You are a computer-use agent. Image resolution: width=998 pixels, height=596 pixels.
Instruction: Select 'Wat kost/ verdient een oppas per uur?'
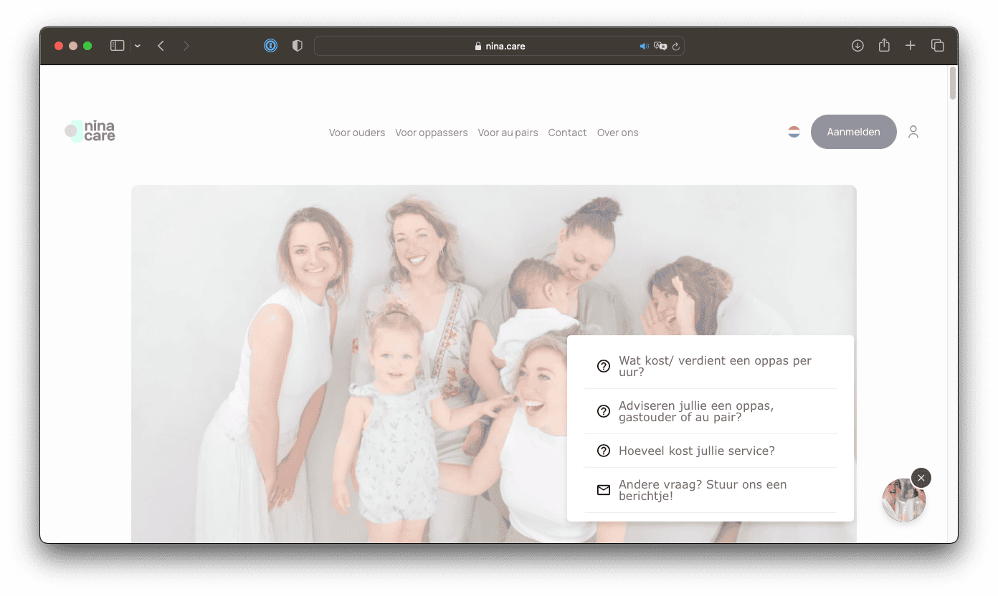[x=711, y=366]
